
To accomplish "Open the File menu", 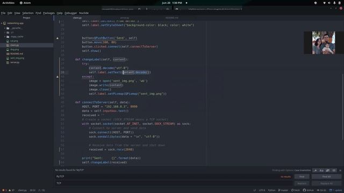I will [x=3, y=13].
